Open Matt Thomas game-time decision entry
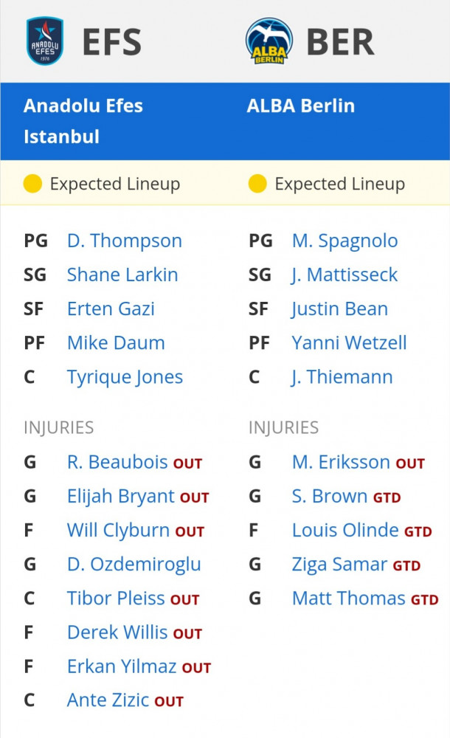The image size is (450, 738). click(x=365, y=599)
